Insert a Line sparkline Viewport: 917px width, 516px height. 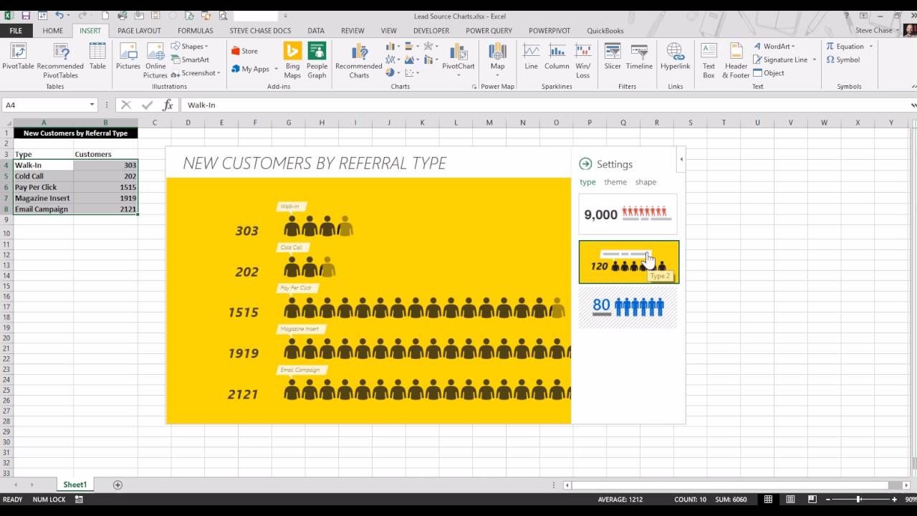pyautogui.click(x=531, y=57)
